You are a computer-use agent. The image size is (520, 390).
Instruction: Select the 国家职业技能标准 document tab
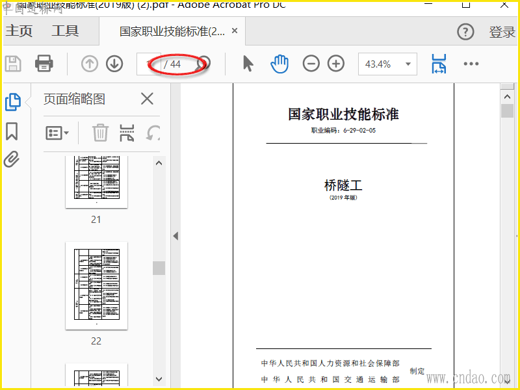point(172,31)
